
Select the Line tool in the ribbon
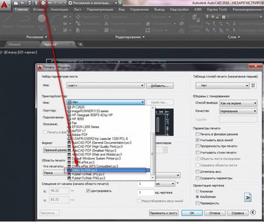coord(8,20)
